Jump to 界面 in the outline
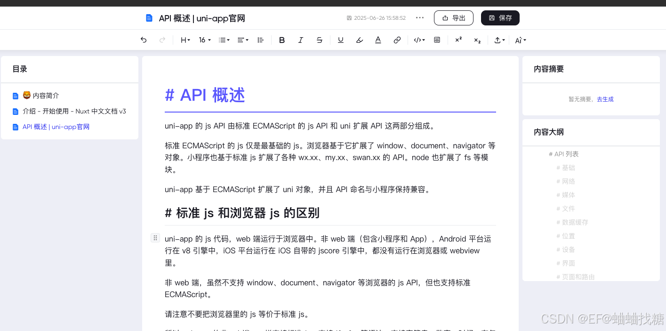Viewport: 666px width, 331px height. (566, 263)
